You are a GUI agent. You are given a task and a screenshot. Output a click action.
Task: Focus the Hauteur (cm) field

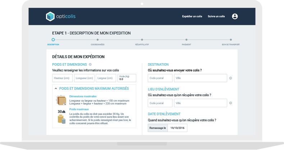(x=62, y=78)
